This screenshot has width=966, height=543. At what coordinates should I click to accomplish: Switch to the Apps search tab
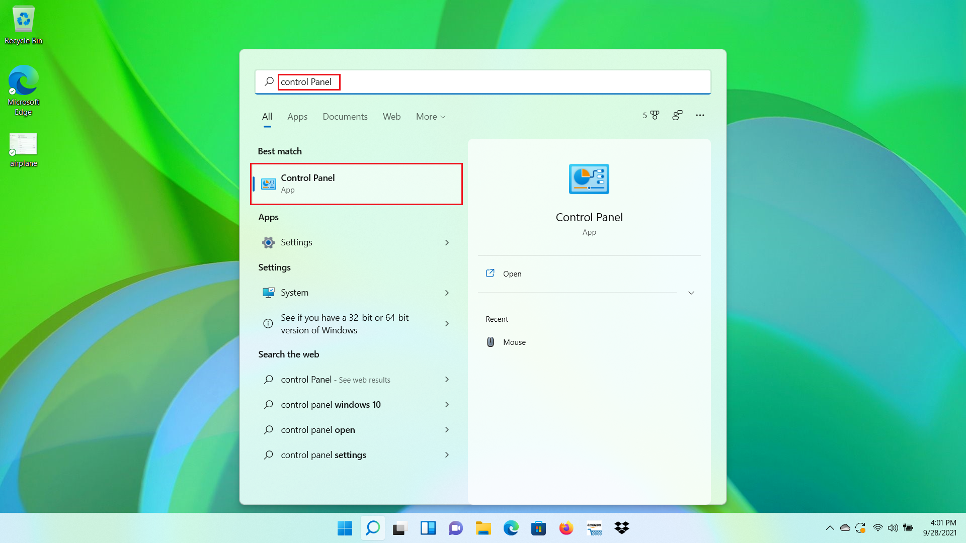297,117
